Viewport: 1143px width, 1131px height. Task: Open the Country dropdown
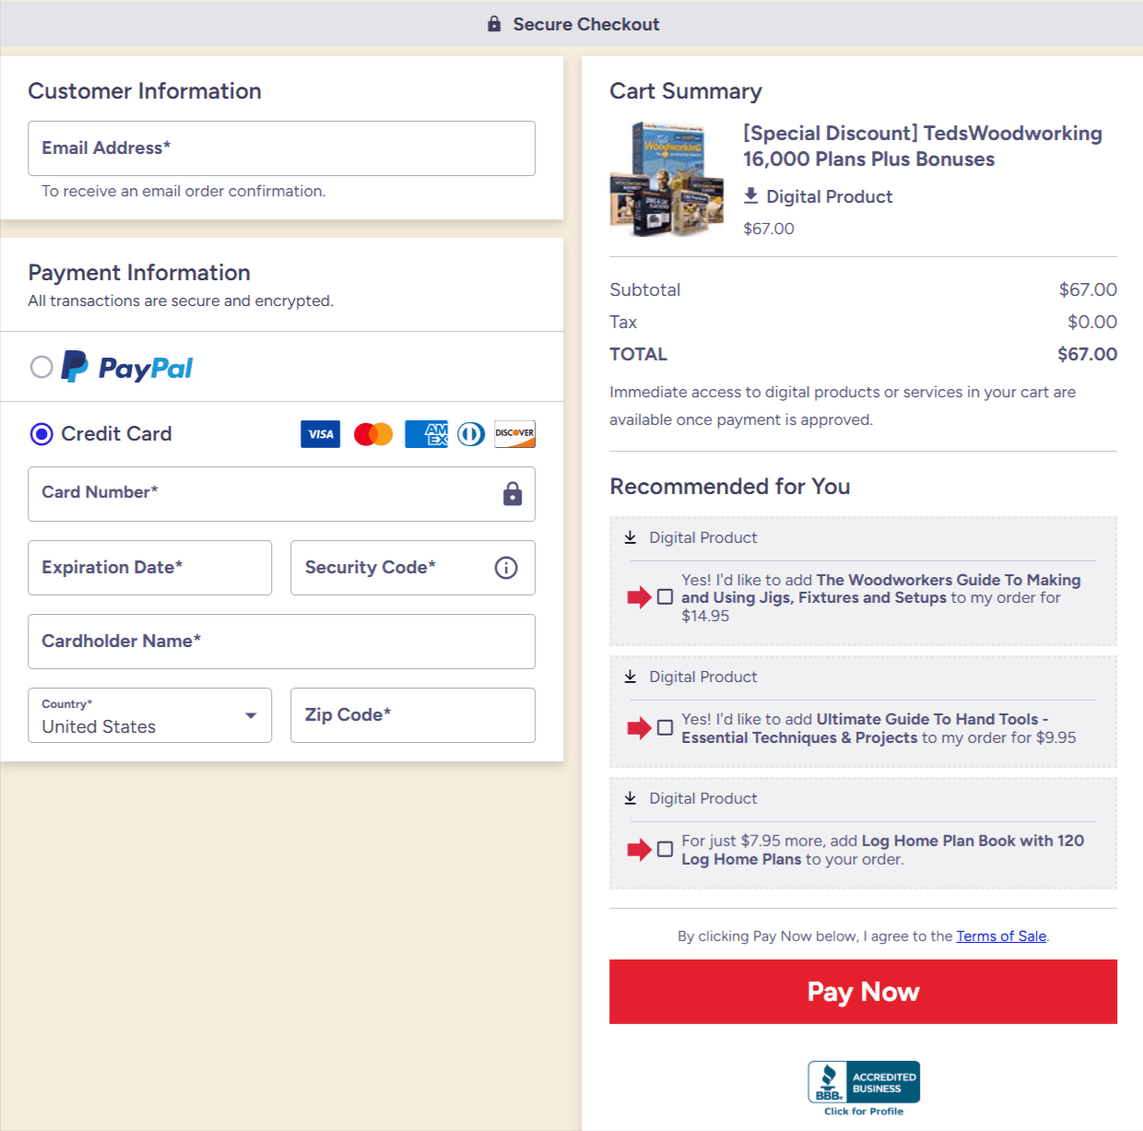click(x=250, y=714)
